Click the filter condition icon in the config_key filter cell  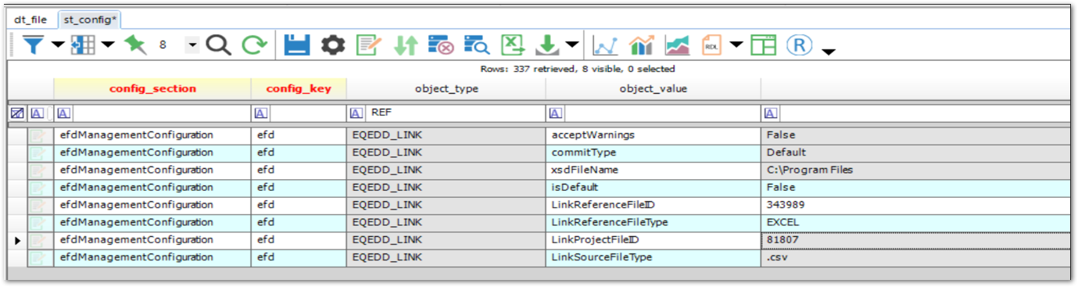click(262, 113)
